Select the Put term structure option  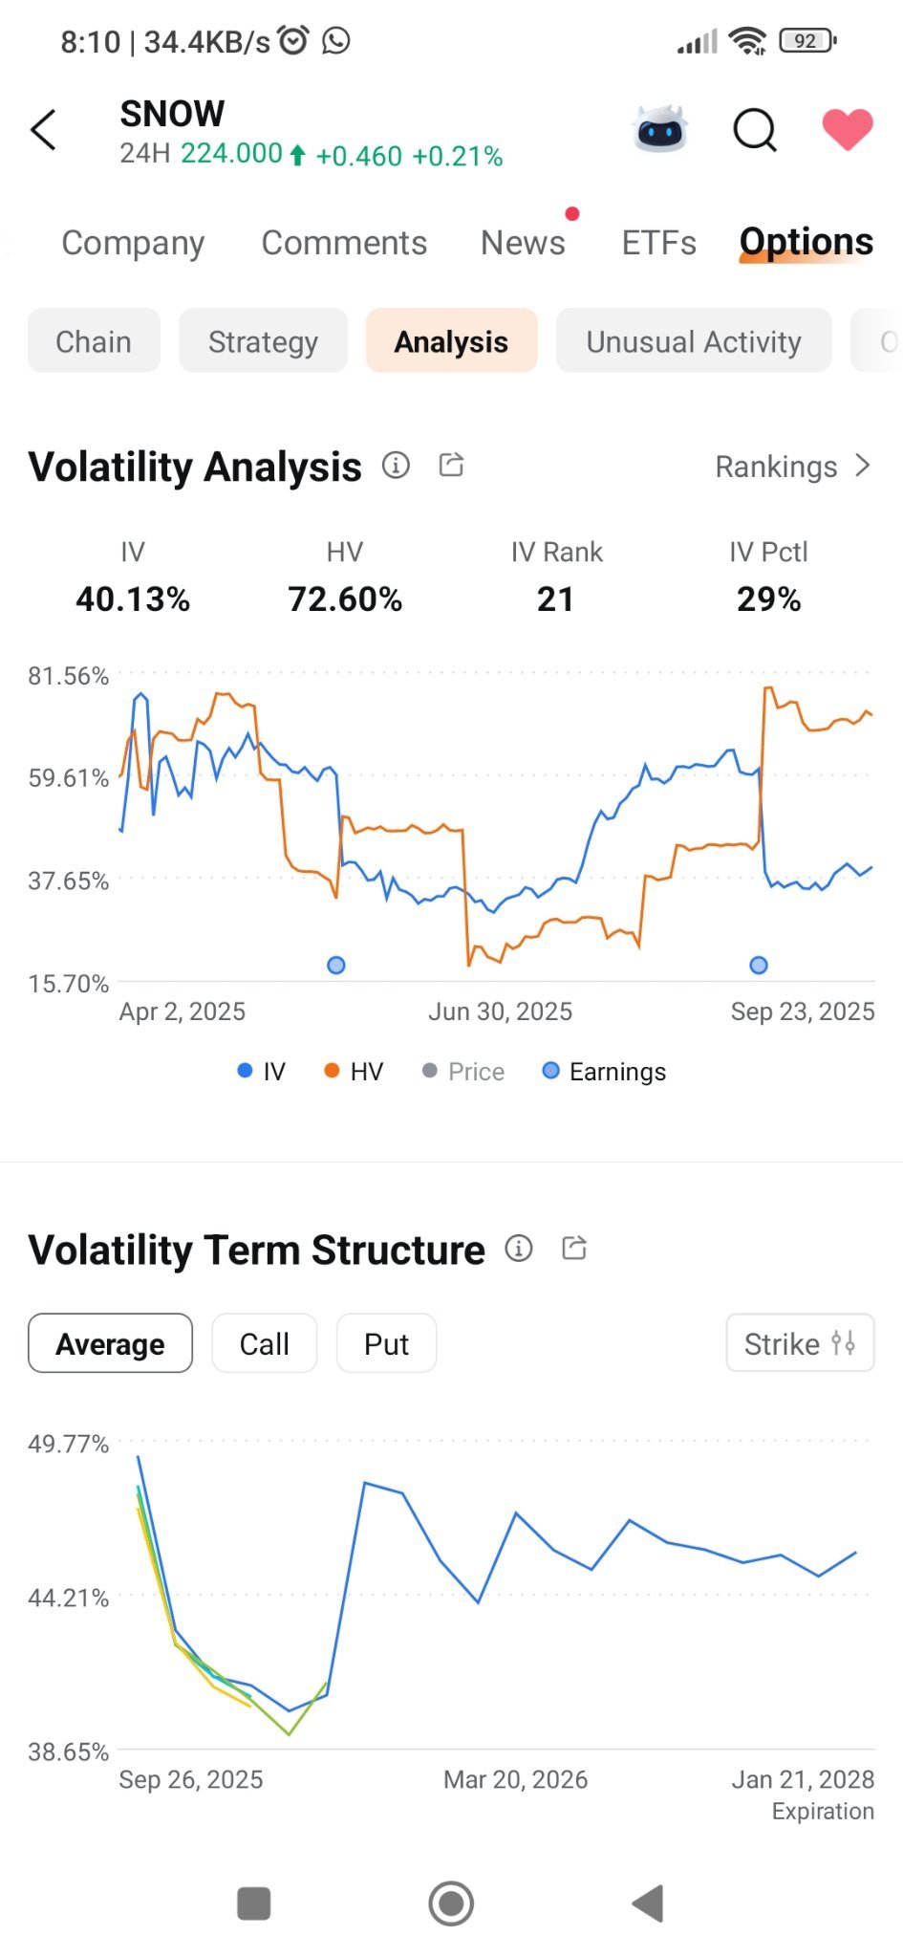386,1343
